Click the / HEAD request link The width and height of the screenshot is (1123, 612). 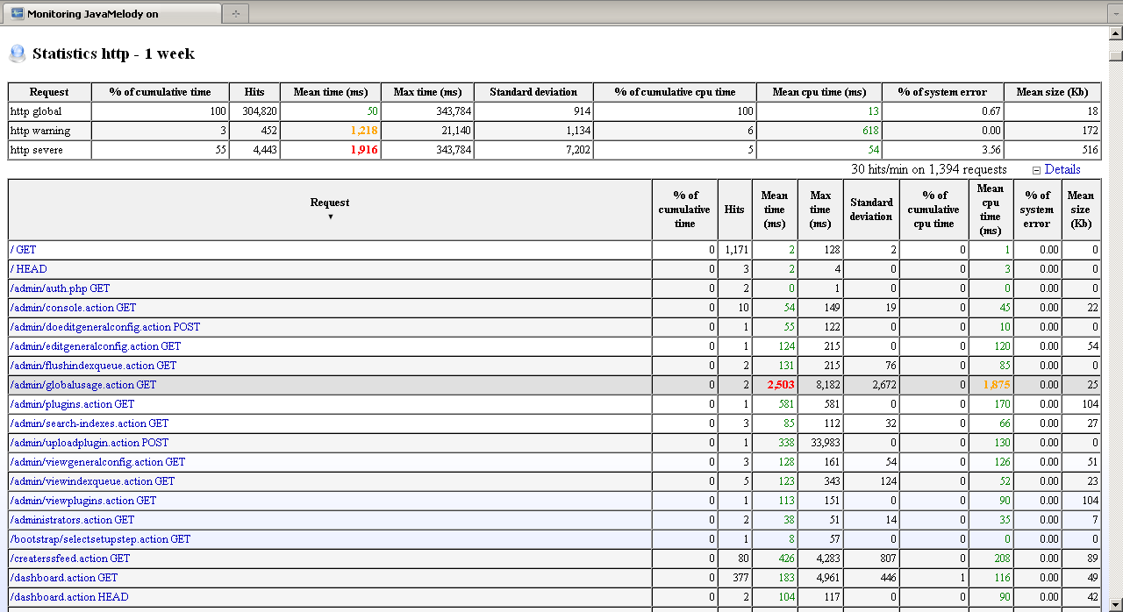[x=29, y=269]
